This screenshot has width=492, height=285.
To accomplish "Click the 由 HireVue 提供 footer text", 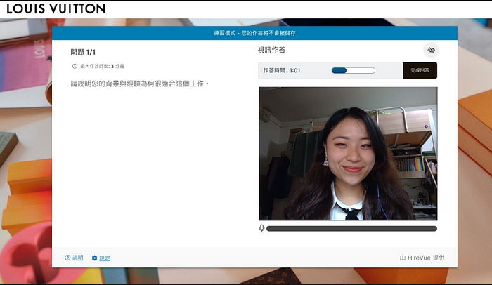I will point(422,258).
